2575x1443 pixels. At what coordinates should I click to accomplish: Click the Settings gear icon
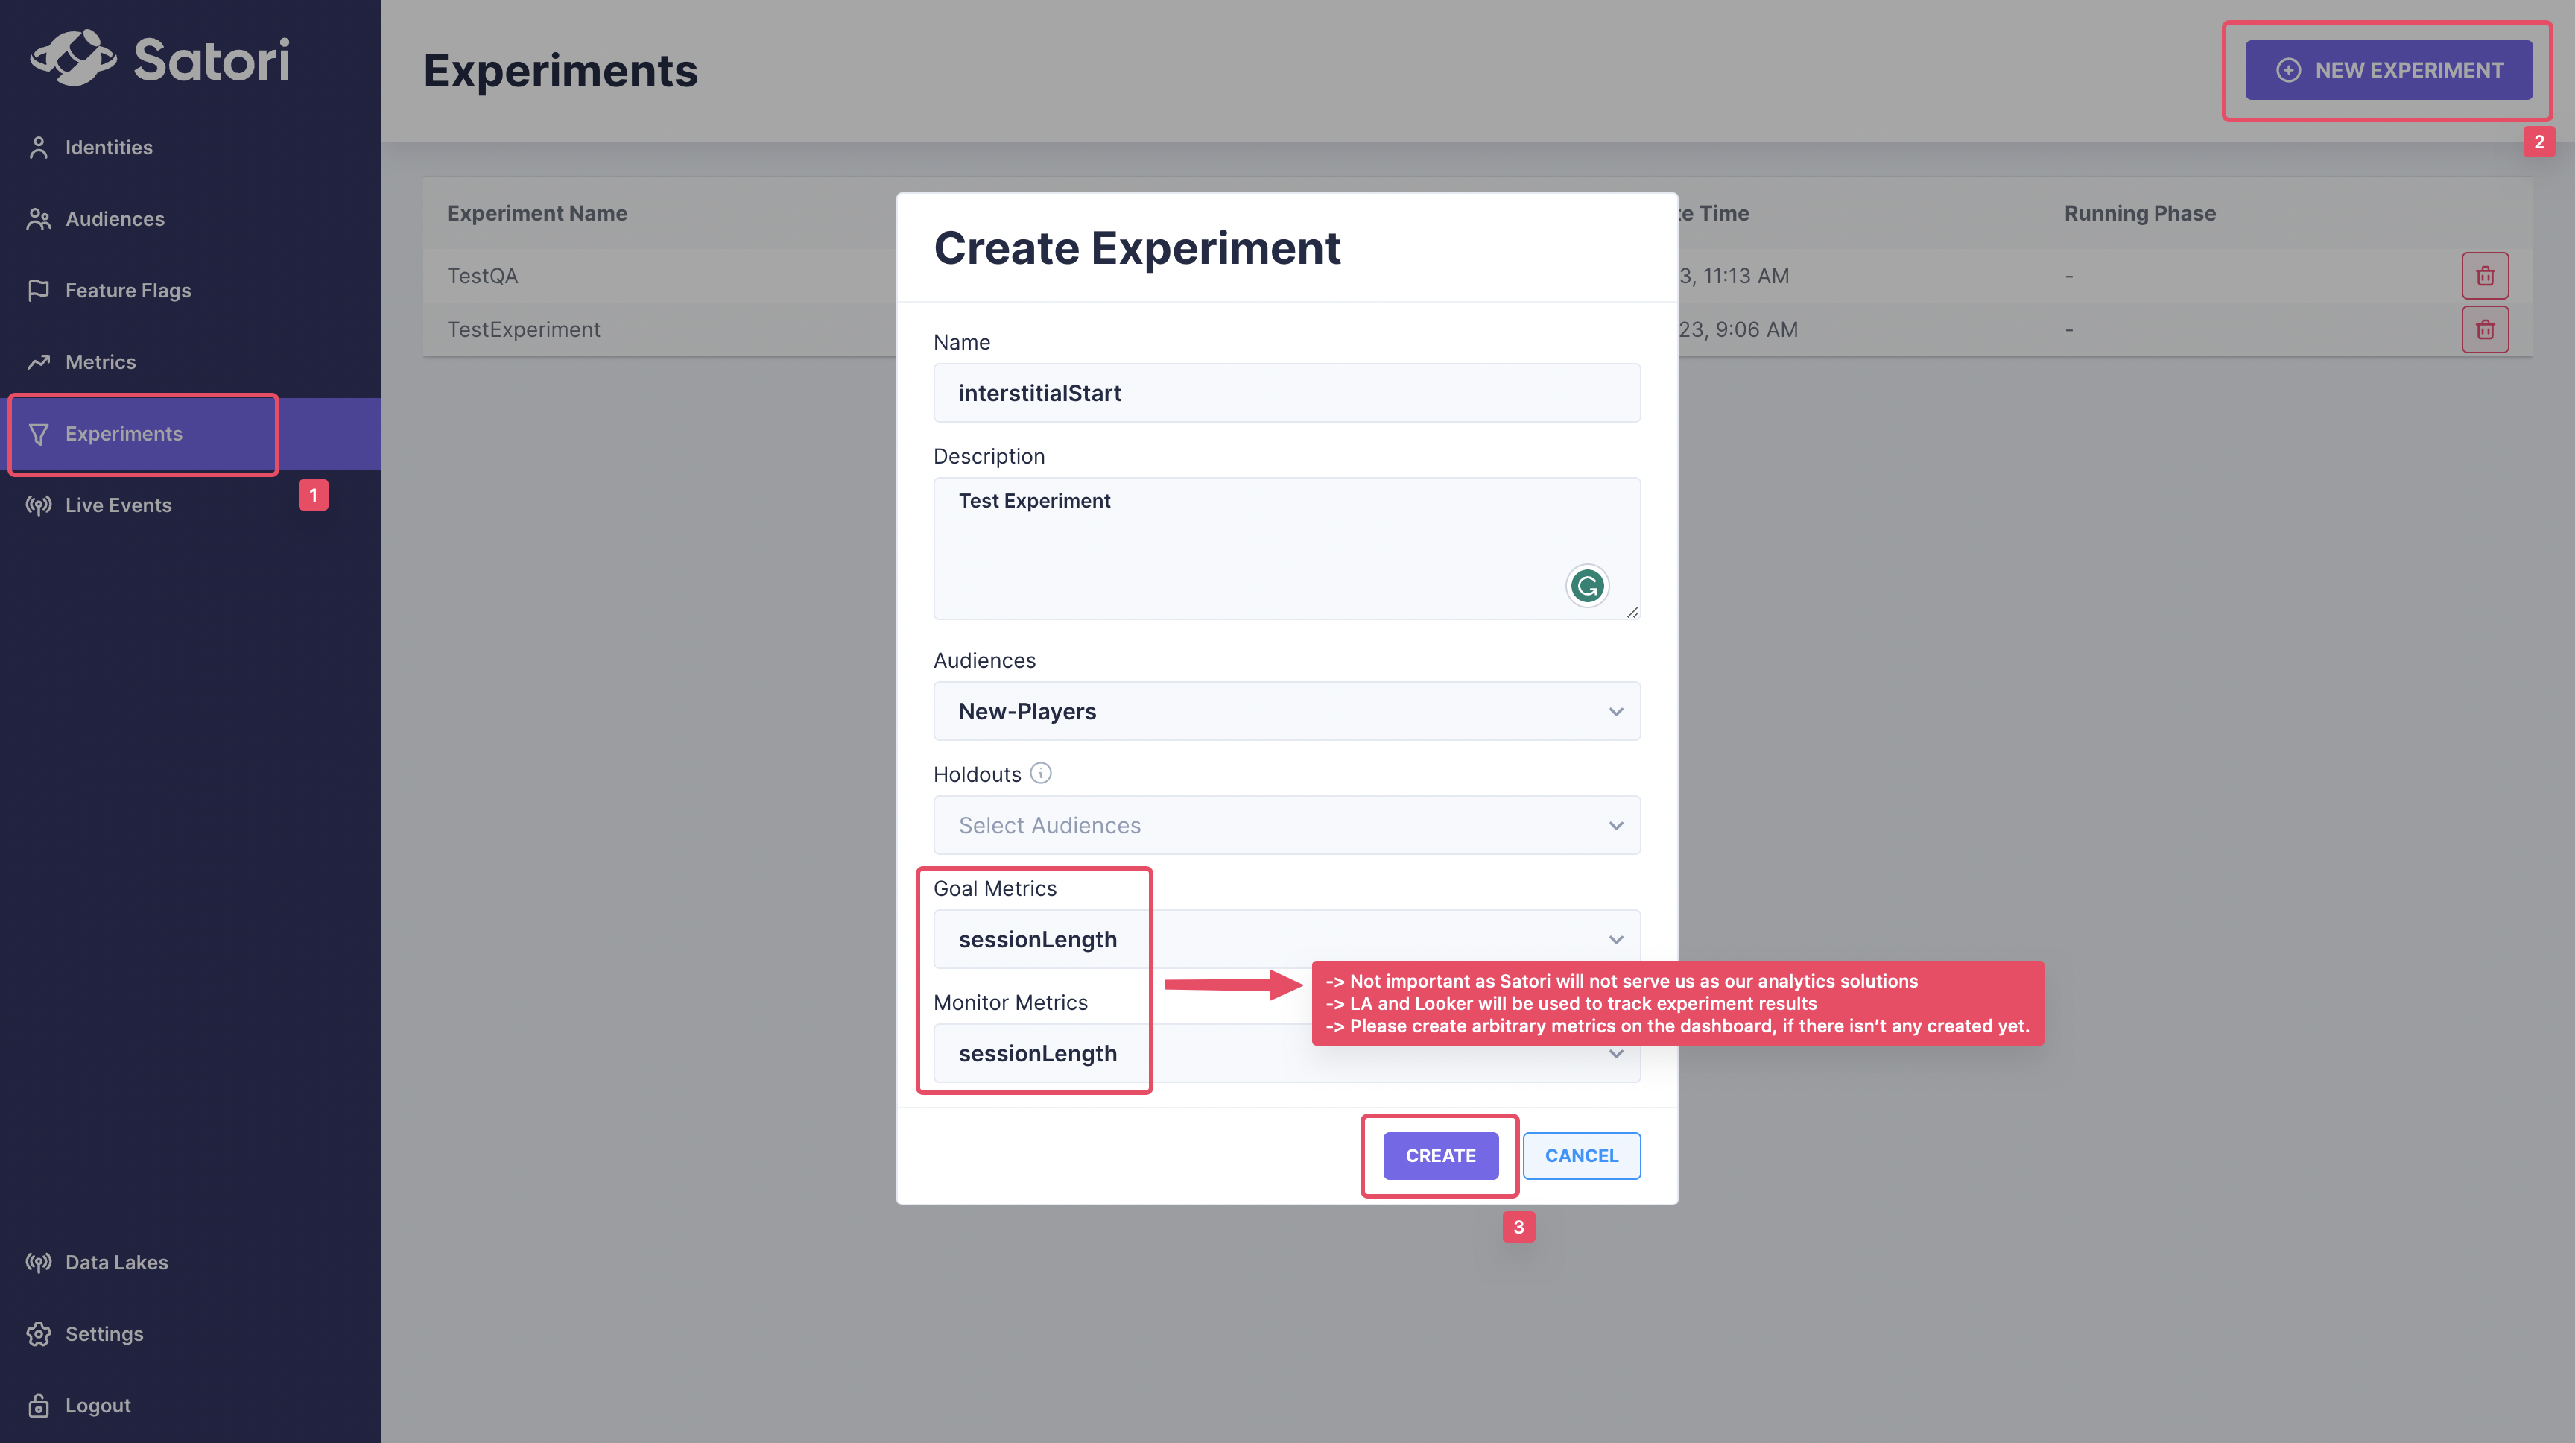[38, 1334]
